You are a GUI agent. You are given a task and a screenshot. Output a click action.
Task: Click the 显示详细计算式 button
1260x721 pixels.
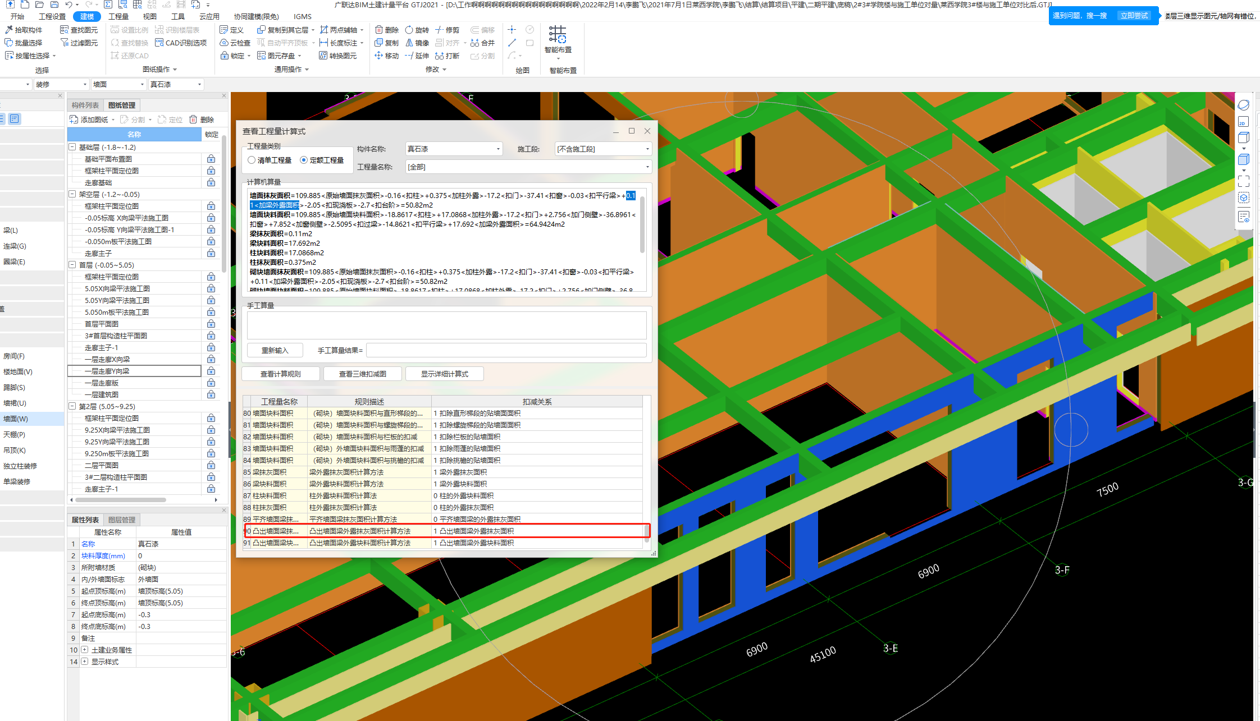coord(445,374)
